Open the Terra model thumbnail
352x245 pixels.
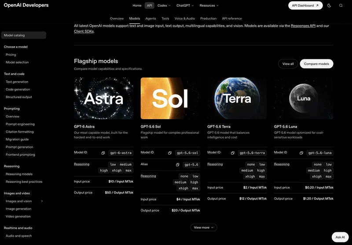[237, 98]
